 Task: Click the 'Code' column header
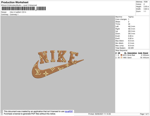click(140, 53)
